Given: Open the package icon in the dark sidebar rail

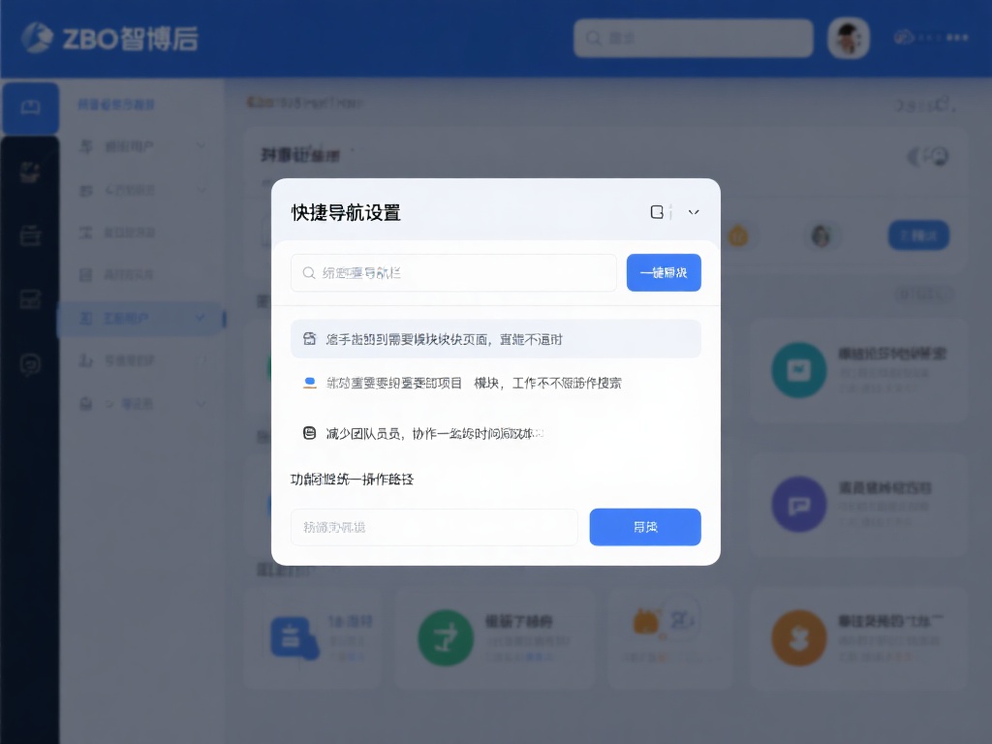Looking at the screenshot, I should (x=29, y=171).
